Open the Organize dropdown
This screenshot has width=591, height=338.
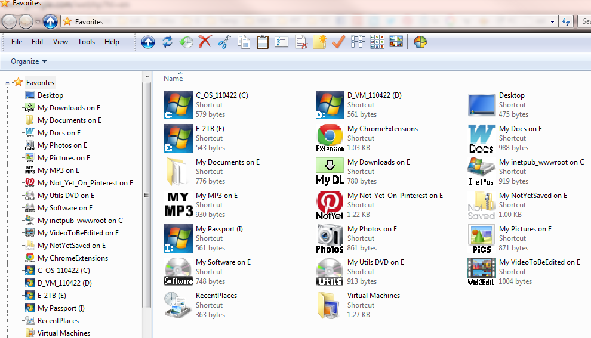pyautogui.click(x=29, y=61)
